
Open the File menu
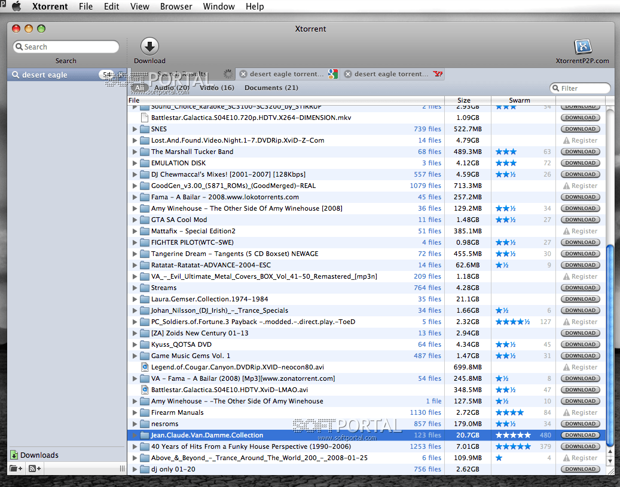coord(85,7)
